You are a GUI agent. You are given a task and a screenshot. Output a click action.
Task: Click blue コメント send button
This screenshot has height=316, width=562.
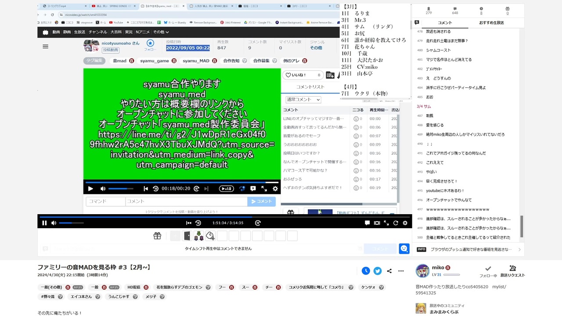[261, 201]
